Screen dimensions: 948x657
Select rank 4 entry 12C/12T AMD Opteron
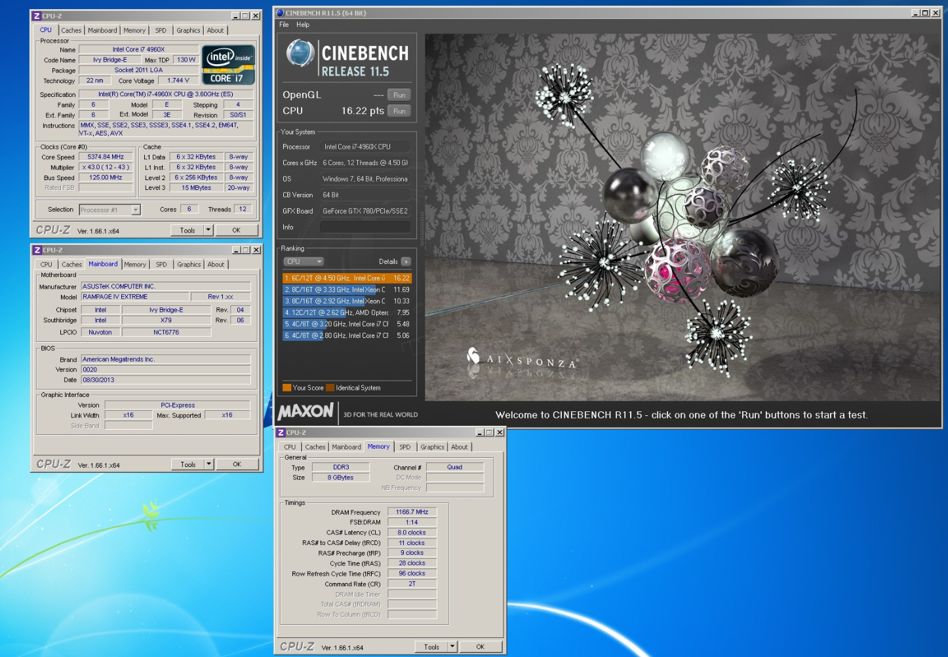tap(347, 312)
